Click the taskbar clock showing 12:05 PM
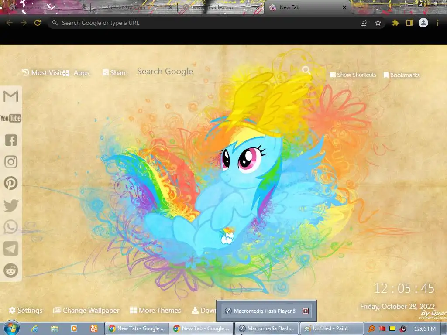The image size is (447, 335). (425, 329)
